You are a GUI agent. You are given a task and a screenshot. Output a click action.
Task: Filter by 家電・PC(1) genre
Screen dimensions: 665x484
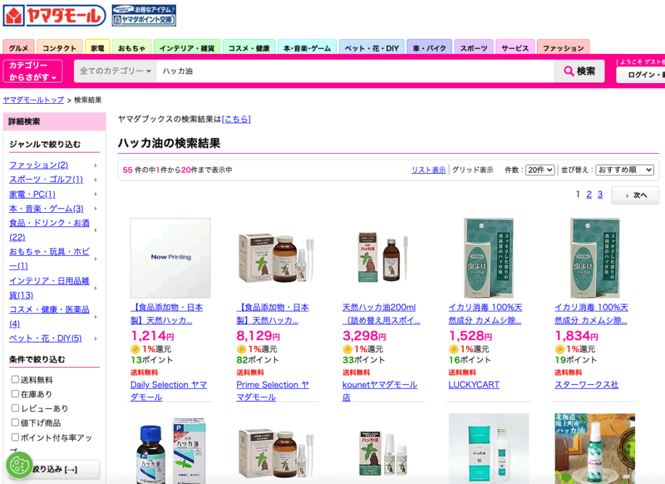(32, 194)
